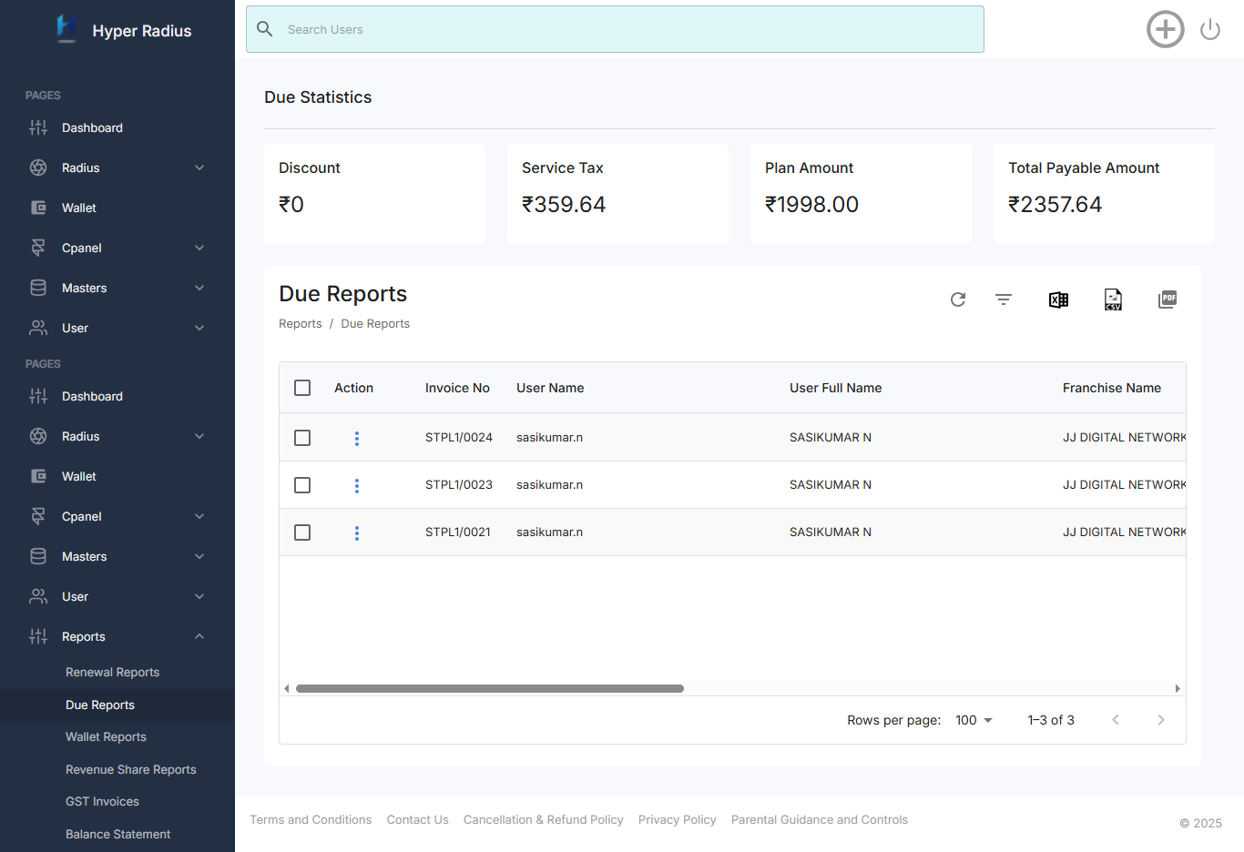
Task: Export Due Reports as PDF
Action: tap(1168, 299)
